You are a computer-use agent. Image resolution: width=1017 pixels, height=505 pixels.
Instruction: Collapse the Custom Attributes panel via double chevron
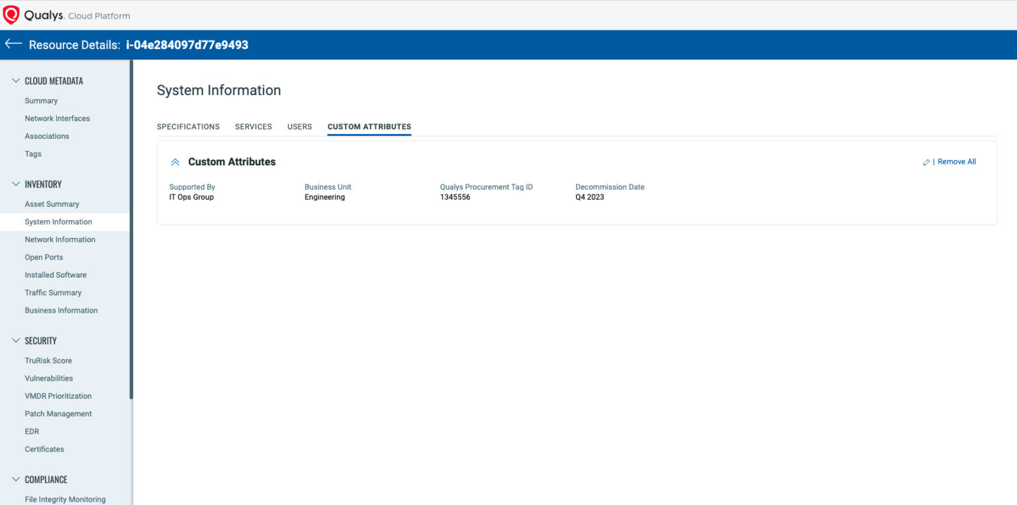175,161
